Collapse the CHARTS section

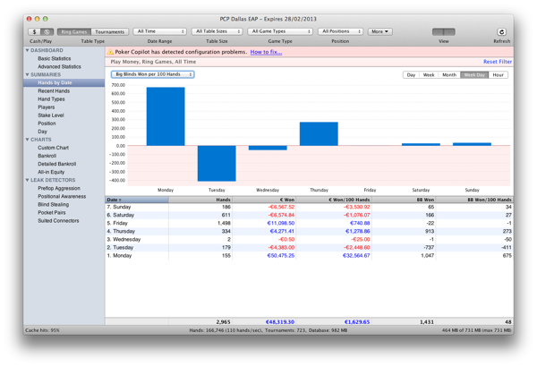[x=27, y=140]
